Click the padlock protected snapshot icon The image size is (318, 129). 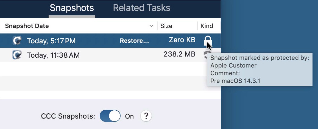(208, 41)
